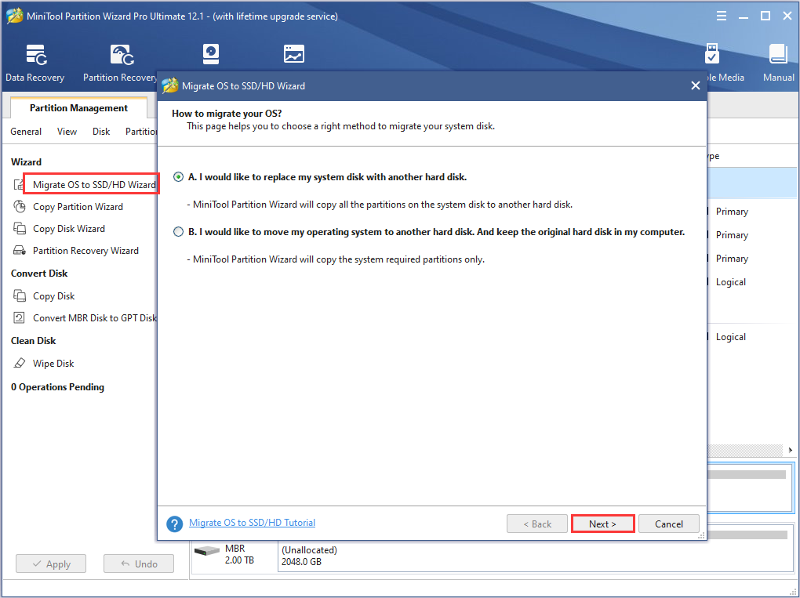Click the horizontal scrollbar right arrow

[x=791, y=450]
